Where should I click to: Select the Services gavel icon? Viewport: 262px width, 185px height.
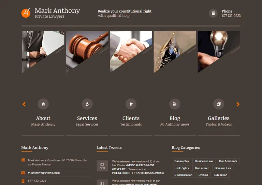tap(87, 104)
